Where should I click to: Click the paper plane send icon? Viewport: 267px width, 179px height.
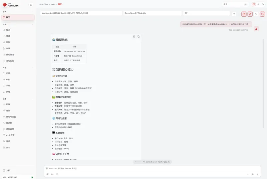[x=257, y=174]
